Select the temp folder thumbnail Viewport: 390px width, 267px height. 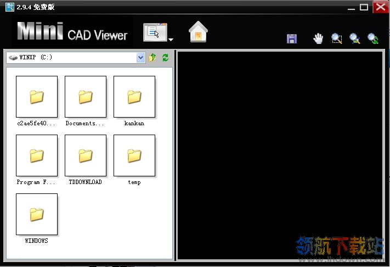(134, 155)
